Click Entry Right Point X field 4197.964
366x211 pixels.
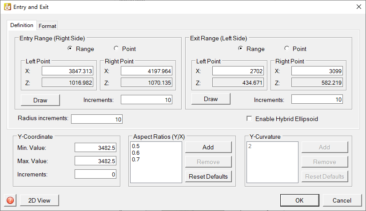coord(147,71)
